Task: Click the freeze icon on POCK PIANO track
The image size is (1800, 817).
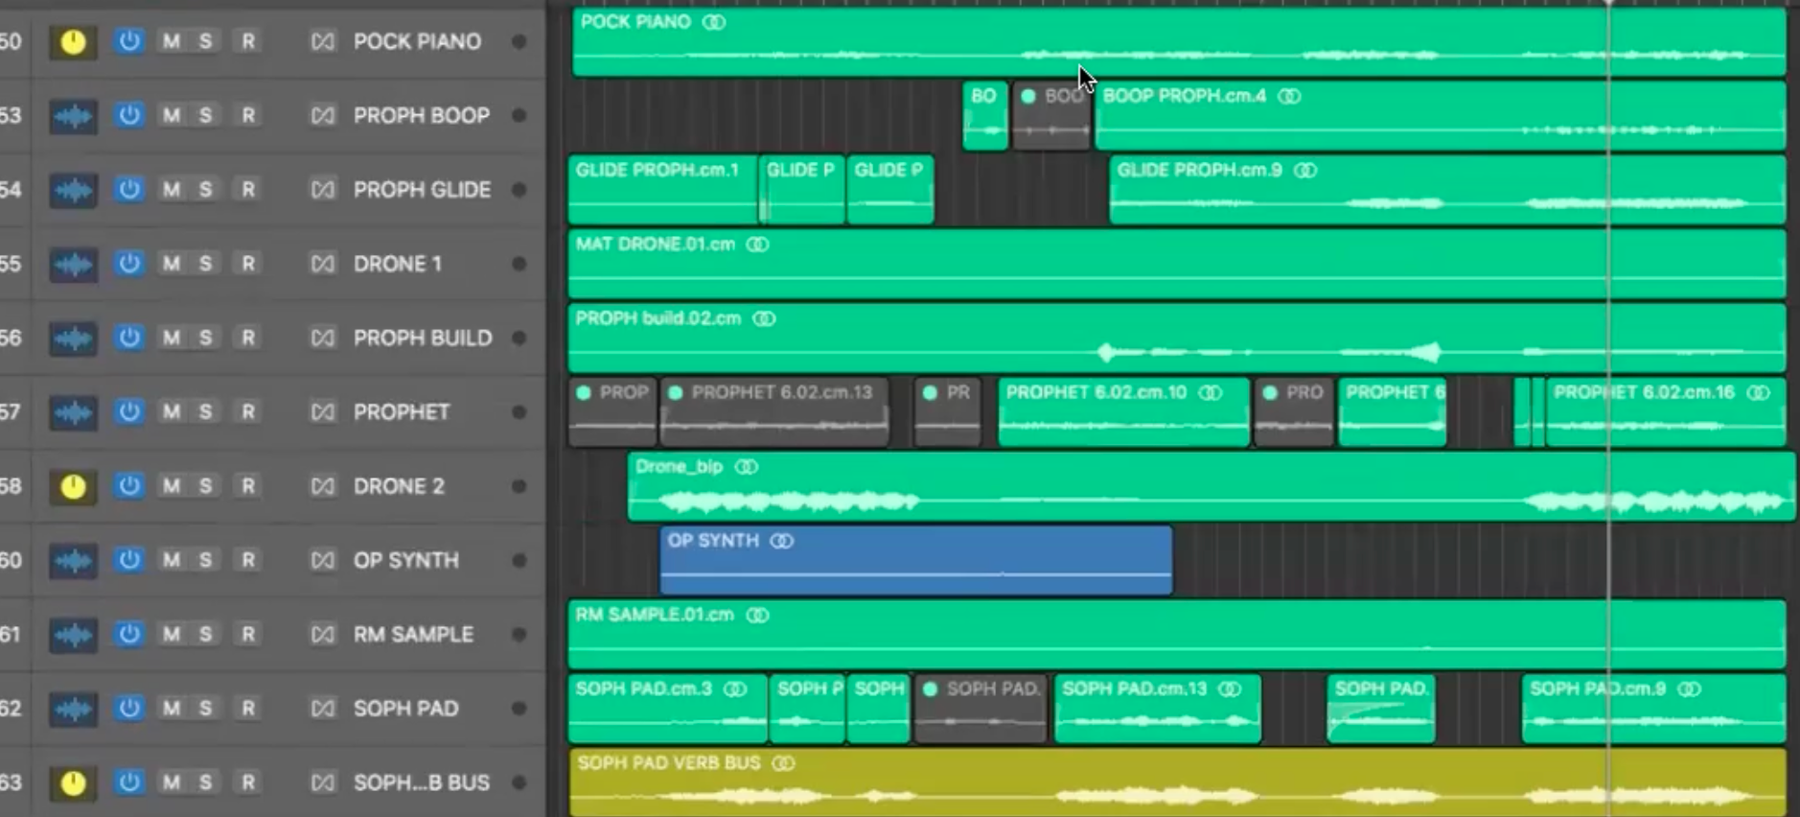Action: click(x=323, y=41)
